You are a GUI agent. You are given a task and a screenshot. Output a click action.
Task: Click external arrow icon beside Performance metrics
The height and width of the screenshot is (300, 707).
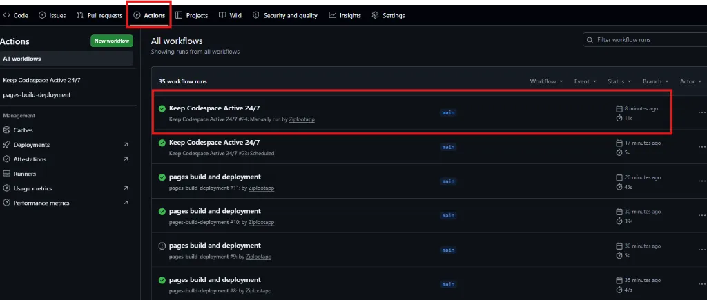pyautogui.click(x=126, y=203)
